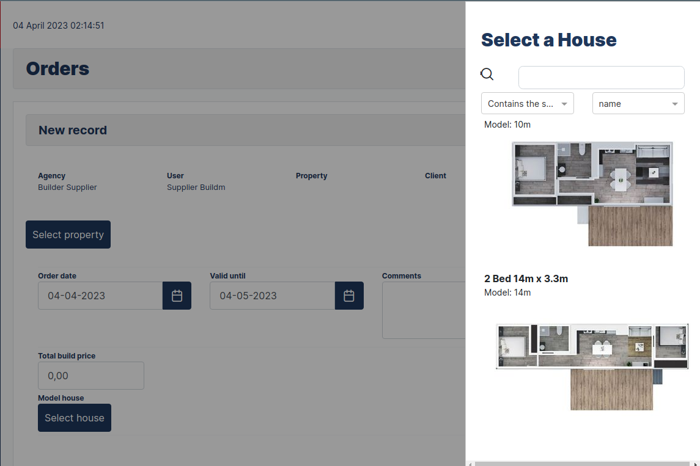Click the 'Model: 10m' label
Viewport: 700px width, 466px height.
(507, 125)
